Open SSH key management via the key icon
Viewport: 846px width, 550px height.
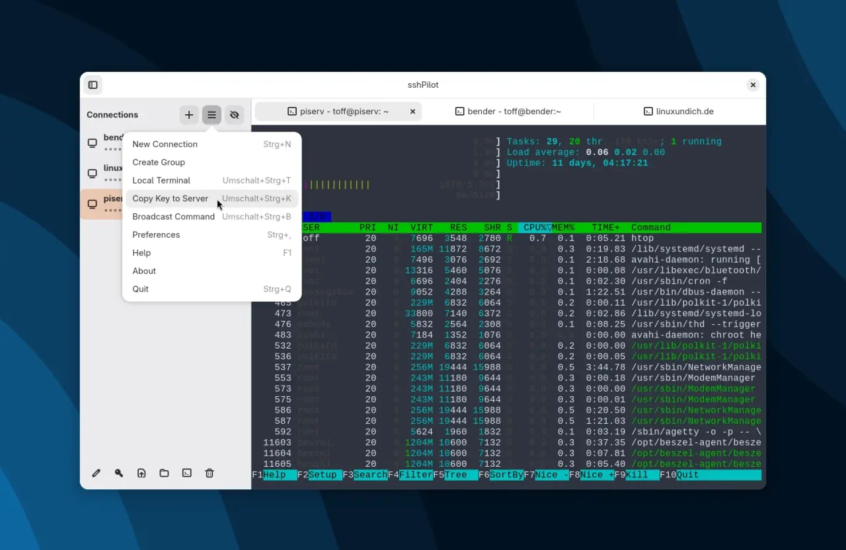click(119, 473)
